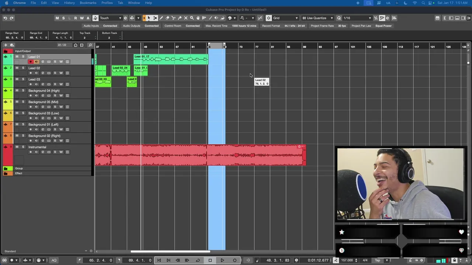Toggle monitor on Lead 01 track
The height and width of the screenshot is (265, 472).
[37, 62]
